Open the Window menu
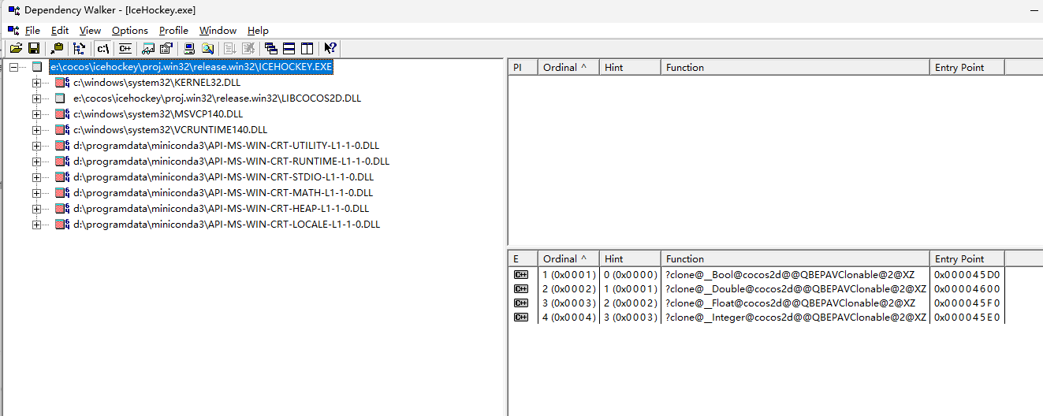This screenshot has height=416, width=1043. 218,30
